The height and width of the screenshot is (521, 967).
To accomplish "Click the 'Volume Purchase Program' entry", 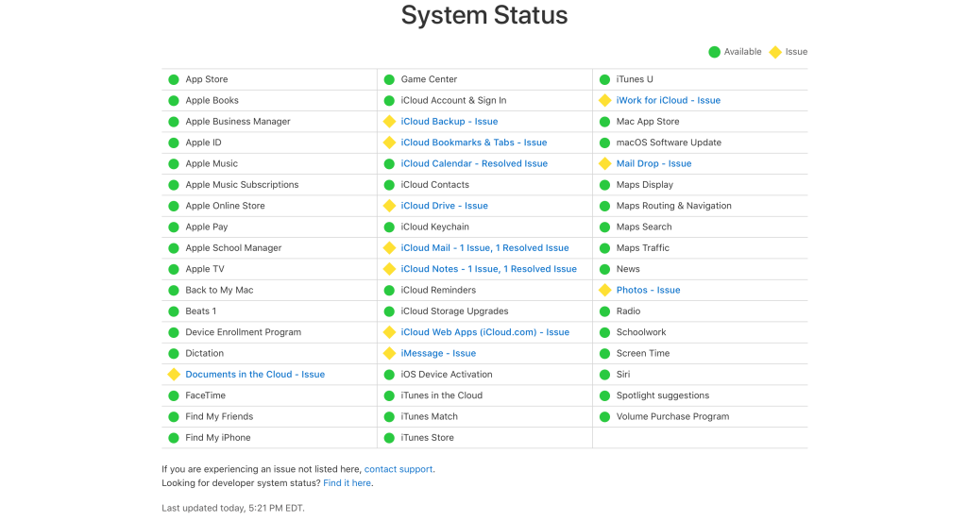I will pyautogui.click(x=672, y=417).
